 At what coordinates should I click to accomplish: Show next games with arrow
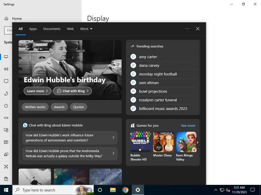pyautogui.click(x=198, y=142)
